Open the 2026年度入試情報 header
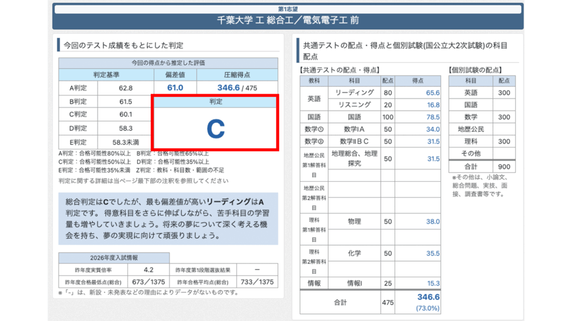 tap(114, 258)
